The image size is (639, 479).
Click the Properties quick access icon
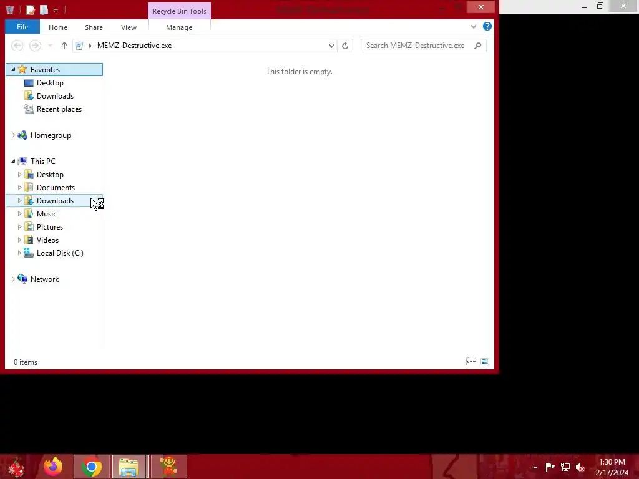coord(31,10)
